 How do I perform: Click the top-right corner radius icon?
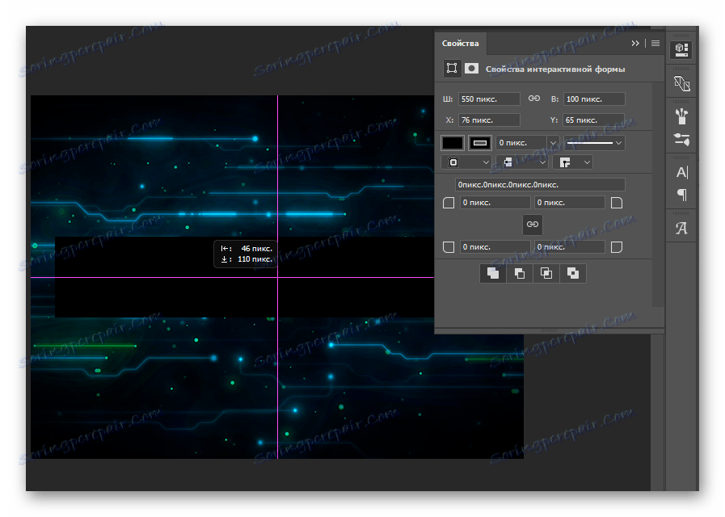tap(617, 203)
